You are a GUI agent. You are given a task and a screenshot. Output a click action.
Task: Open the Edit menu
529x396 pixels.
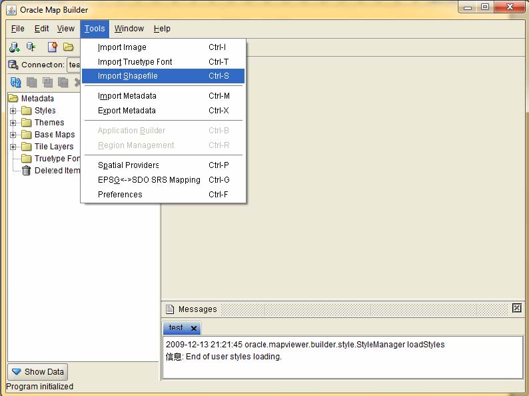click(x=41, y=29)
